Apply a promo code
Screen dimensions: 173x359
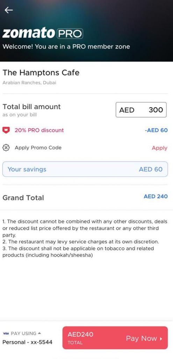pos(159,148)
